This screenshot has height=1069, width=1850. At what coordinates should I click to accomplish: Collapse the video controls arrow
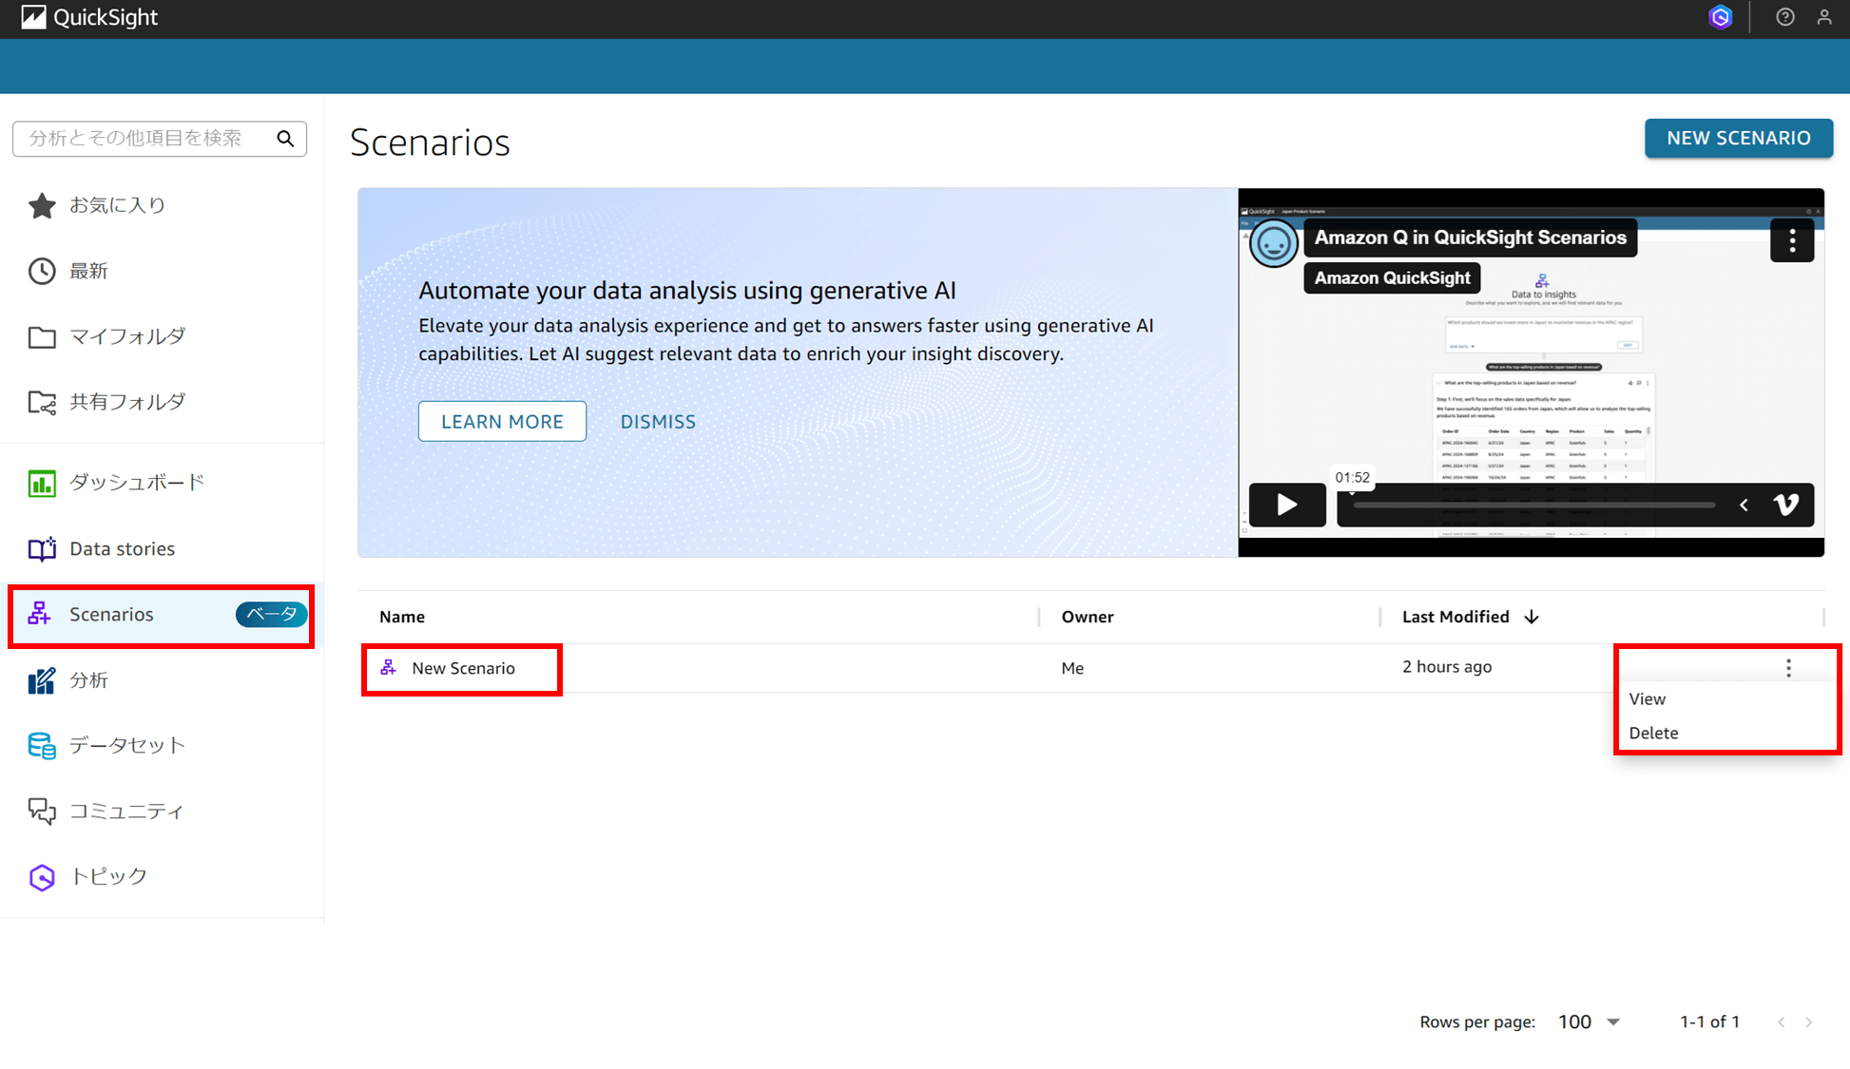[1744, 505]
